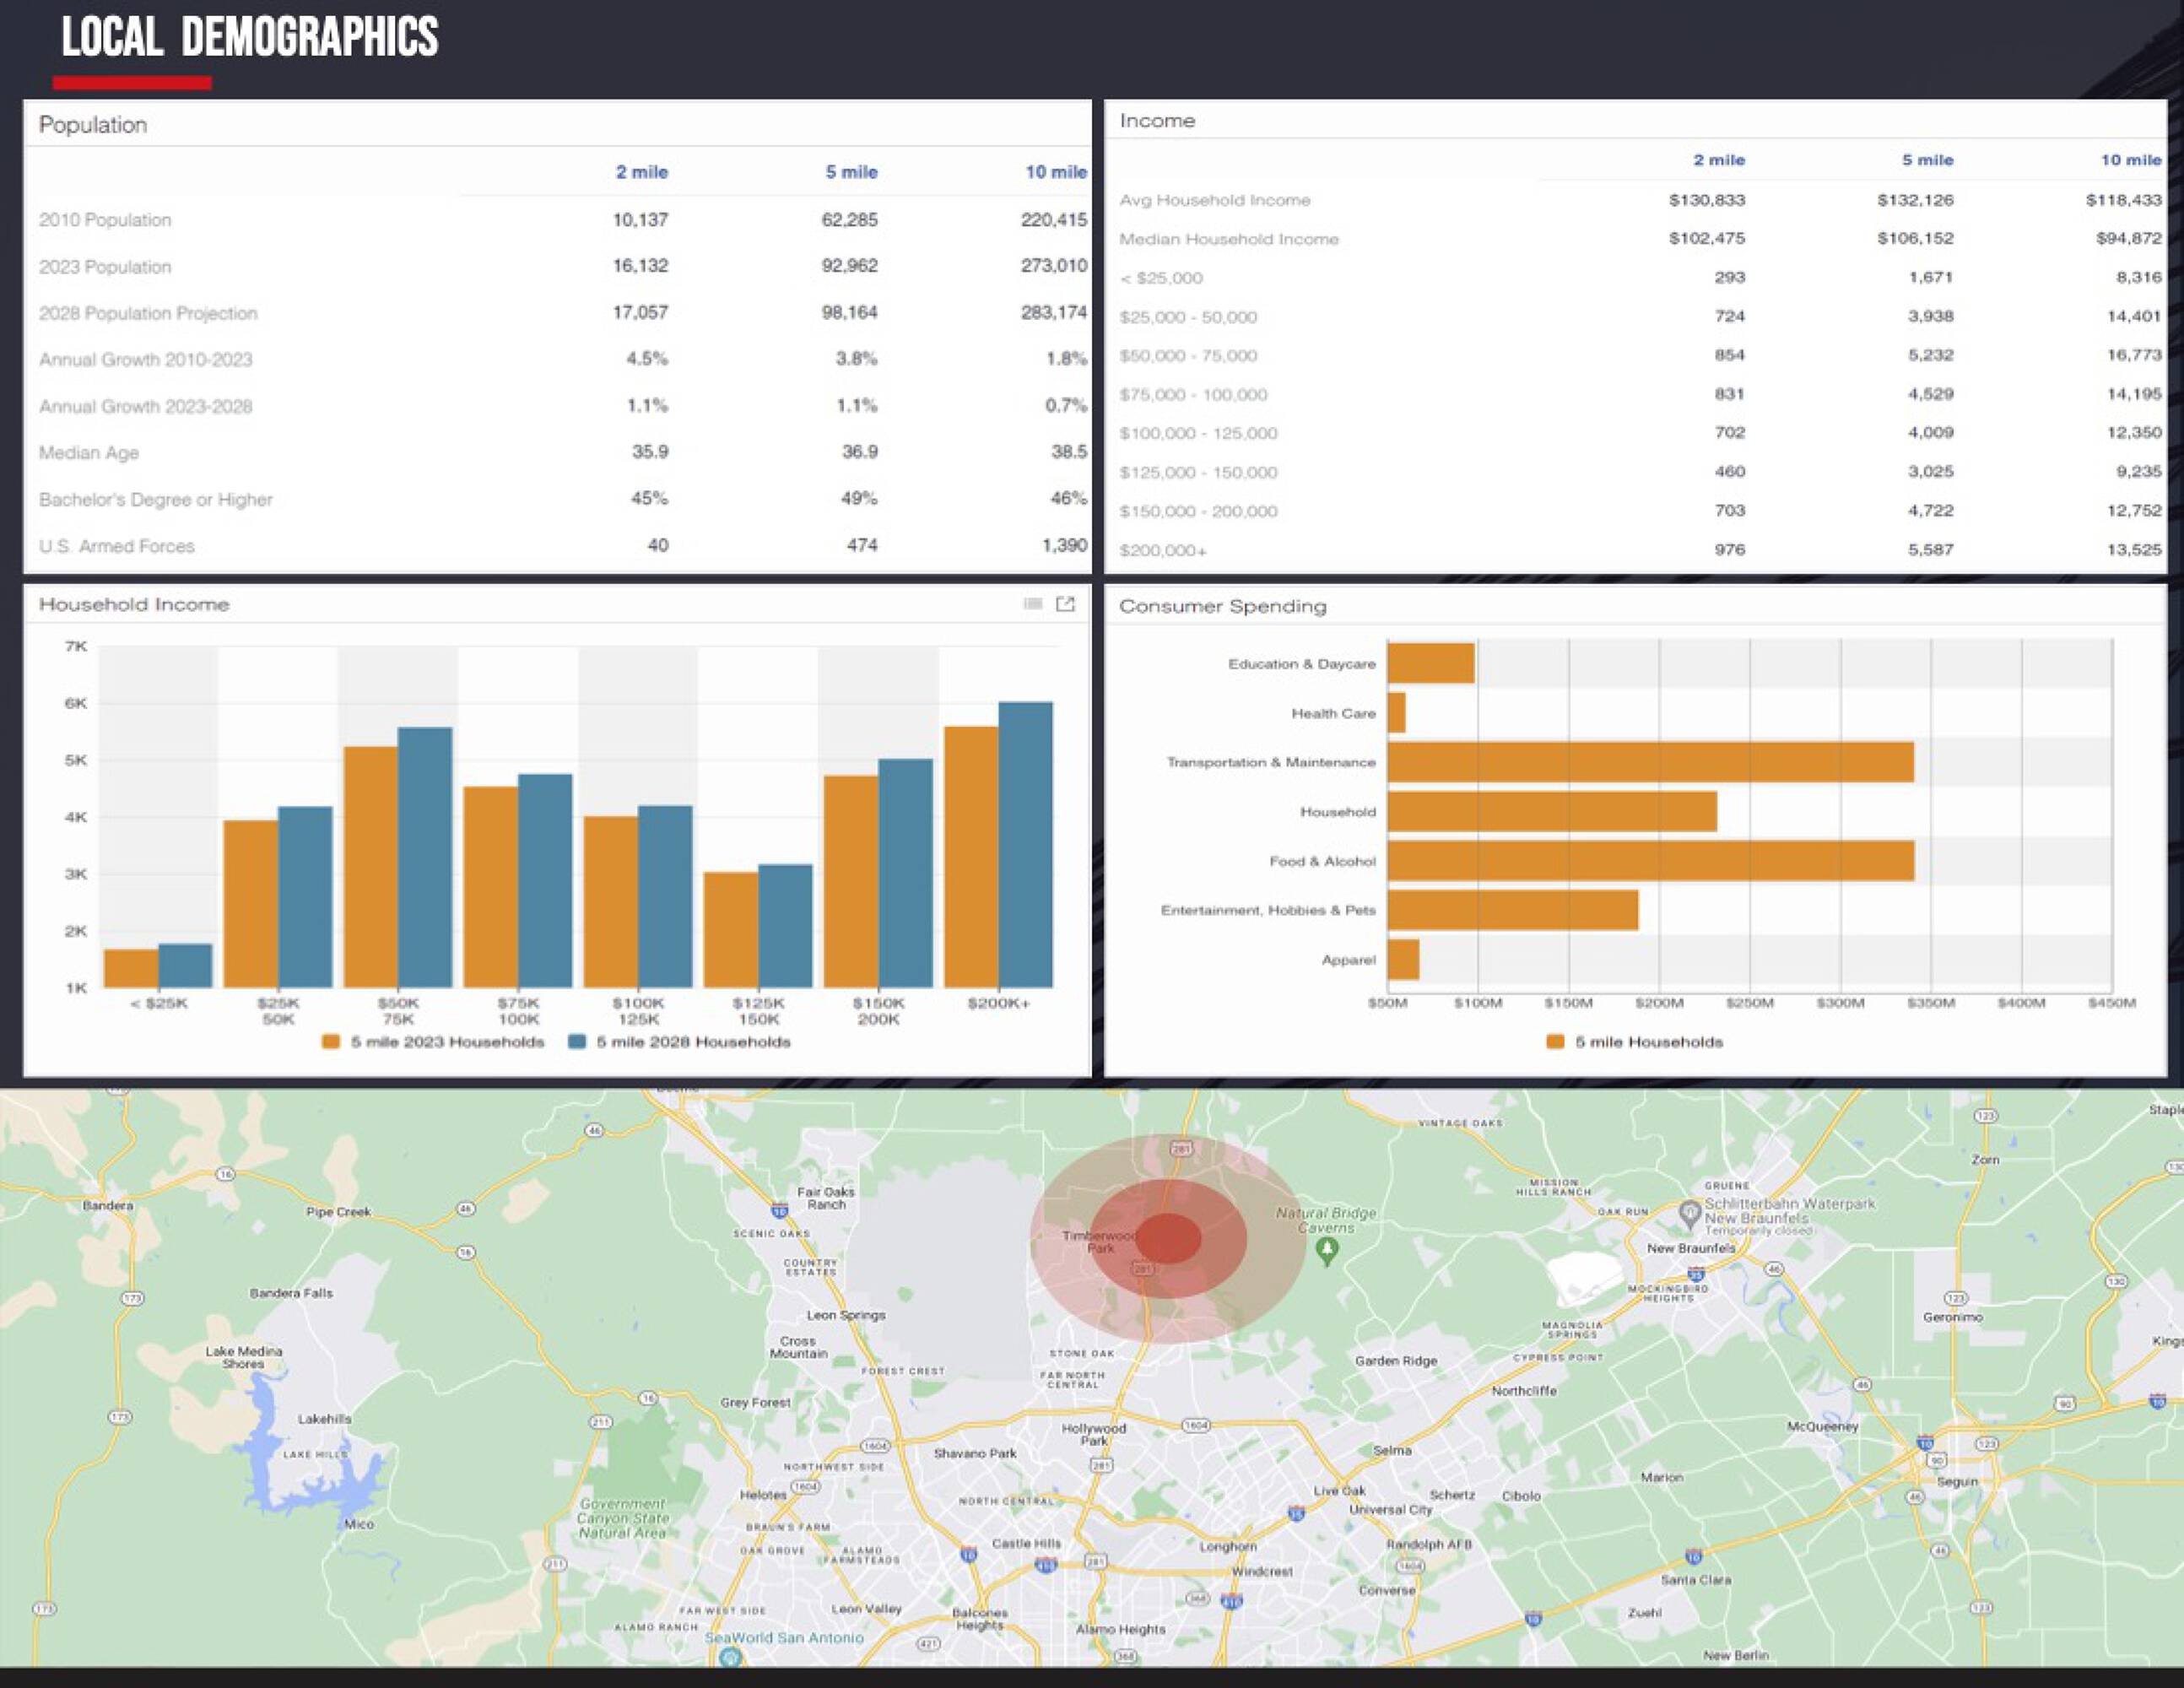Click the Schlitterbahn Waterpark map marker icon
This screenshot has height=1688, width=2184.
tap(1690, 1214)
